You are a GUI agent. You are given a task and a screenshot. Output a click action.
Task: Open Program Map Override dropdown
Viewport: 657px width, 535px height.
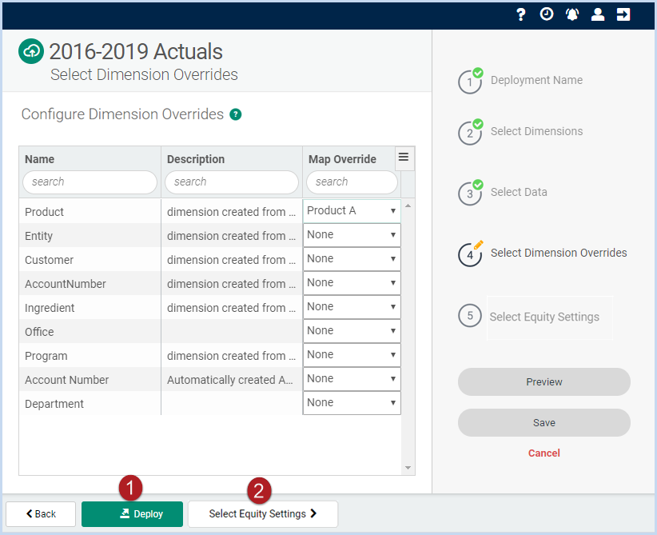pyautogui.click(x=352, y=355)
